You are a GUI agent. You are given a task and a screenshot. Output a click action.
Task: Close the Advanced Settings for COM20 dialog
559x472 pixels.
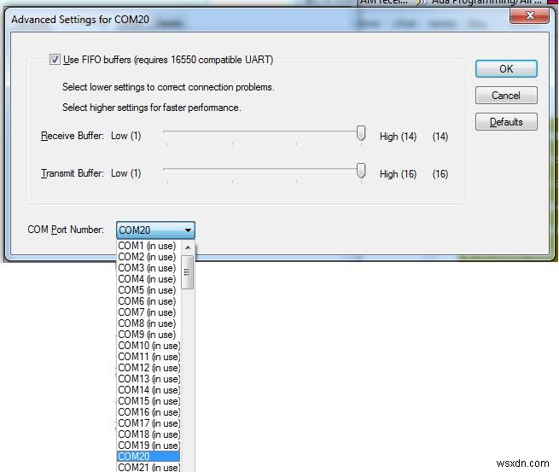click(530, 15)
